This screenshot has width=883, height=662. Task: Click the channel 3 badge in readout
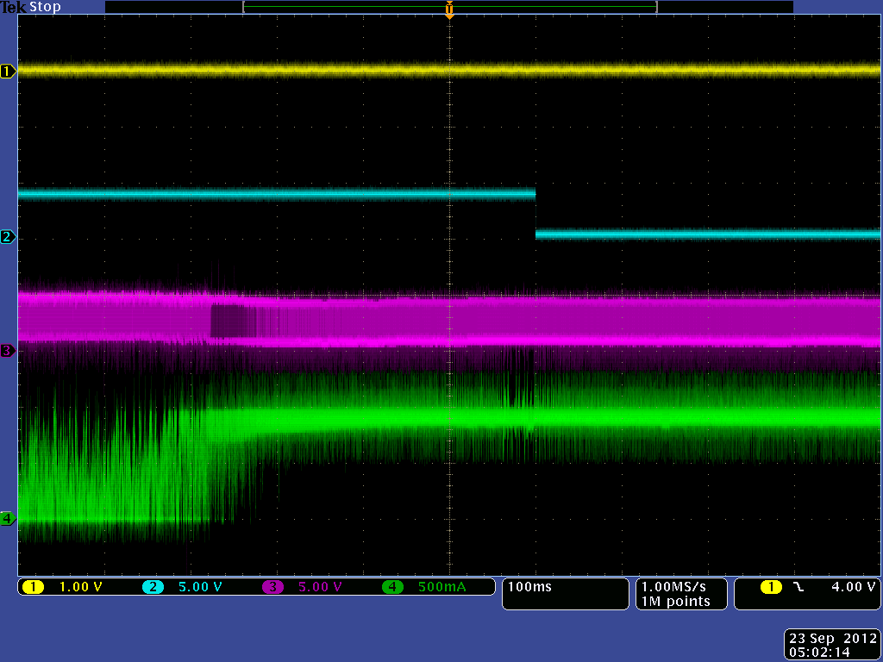(x=272, y=587)
